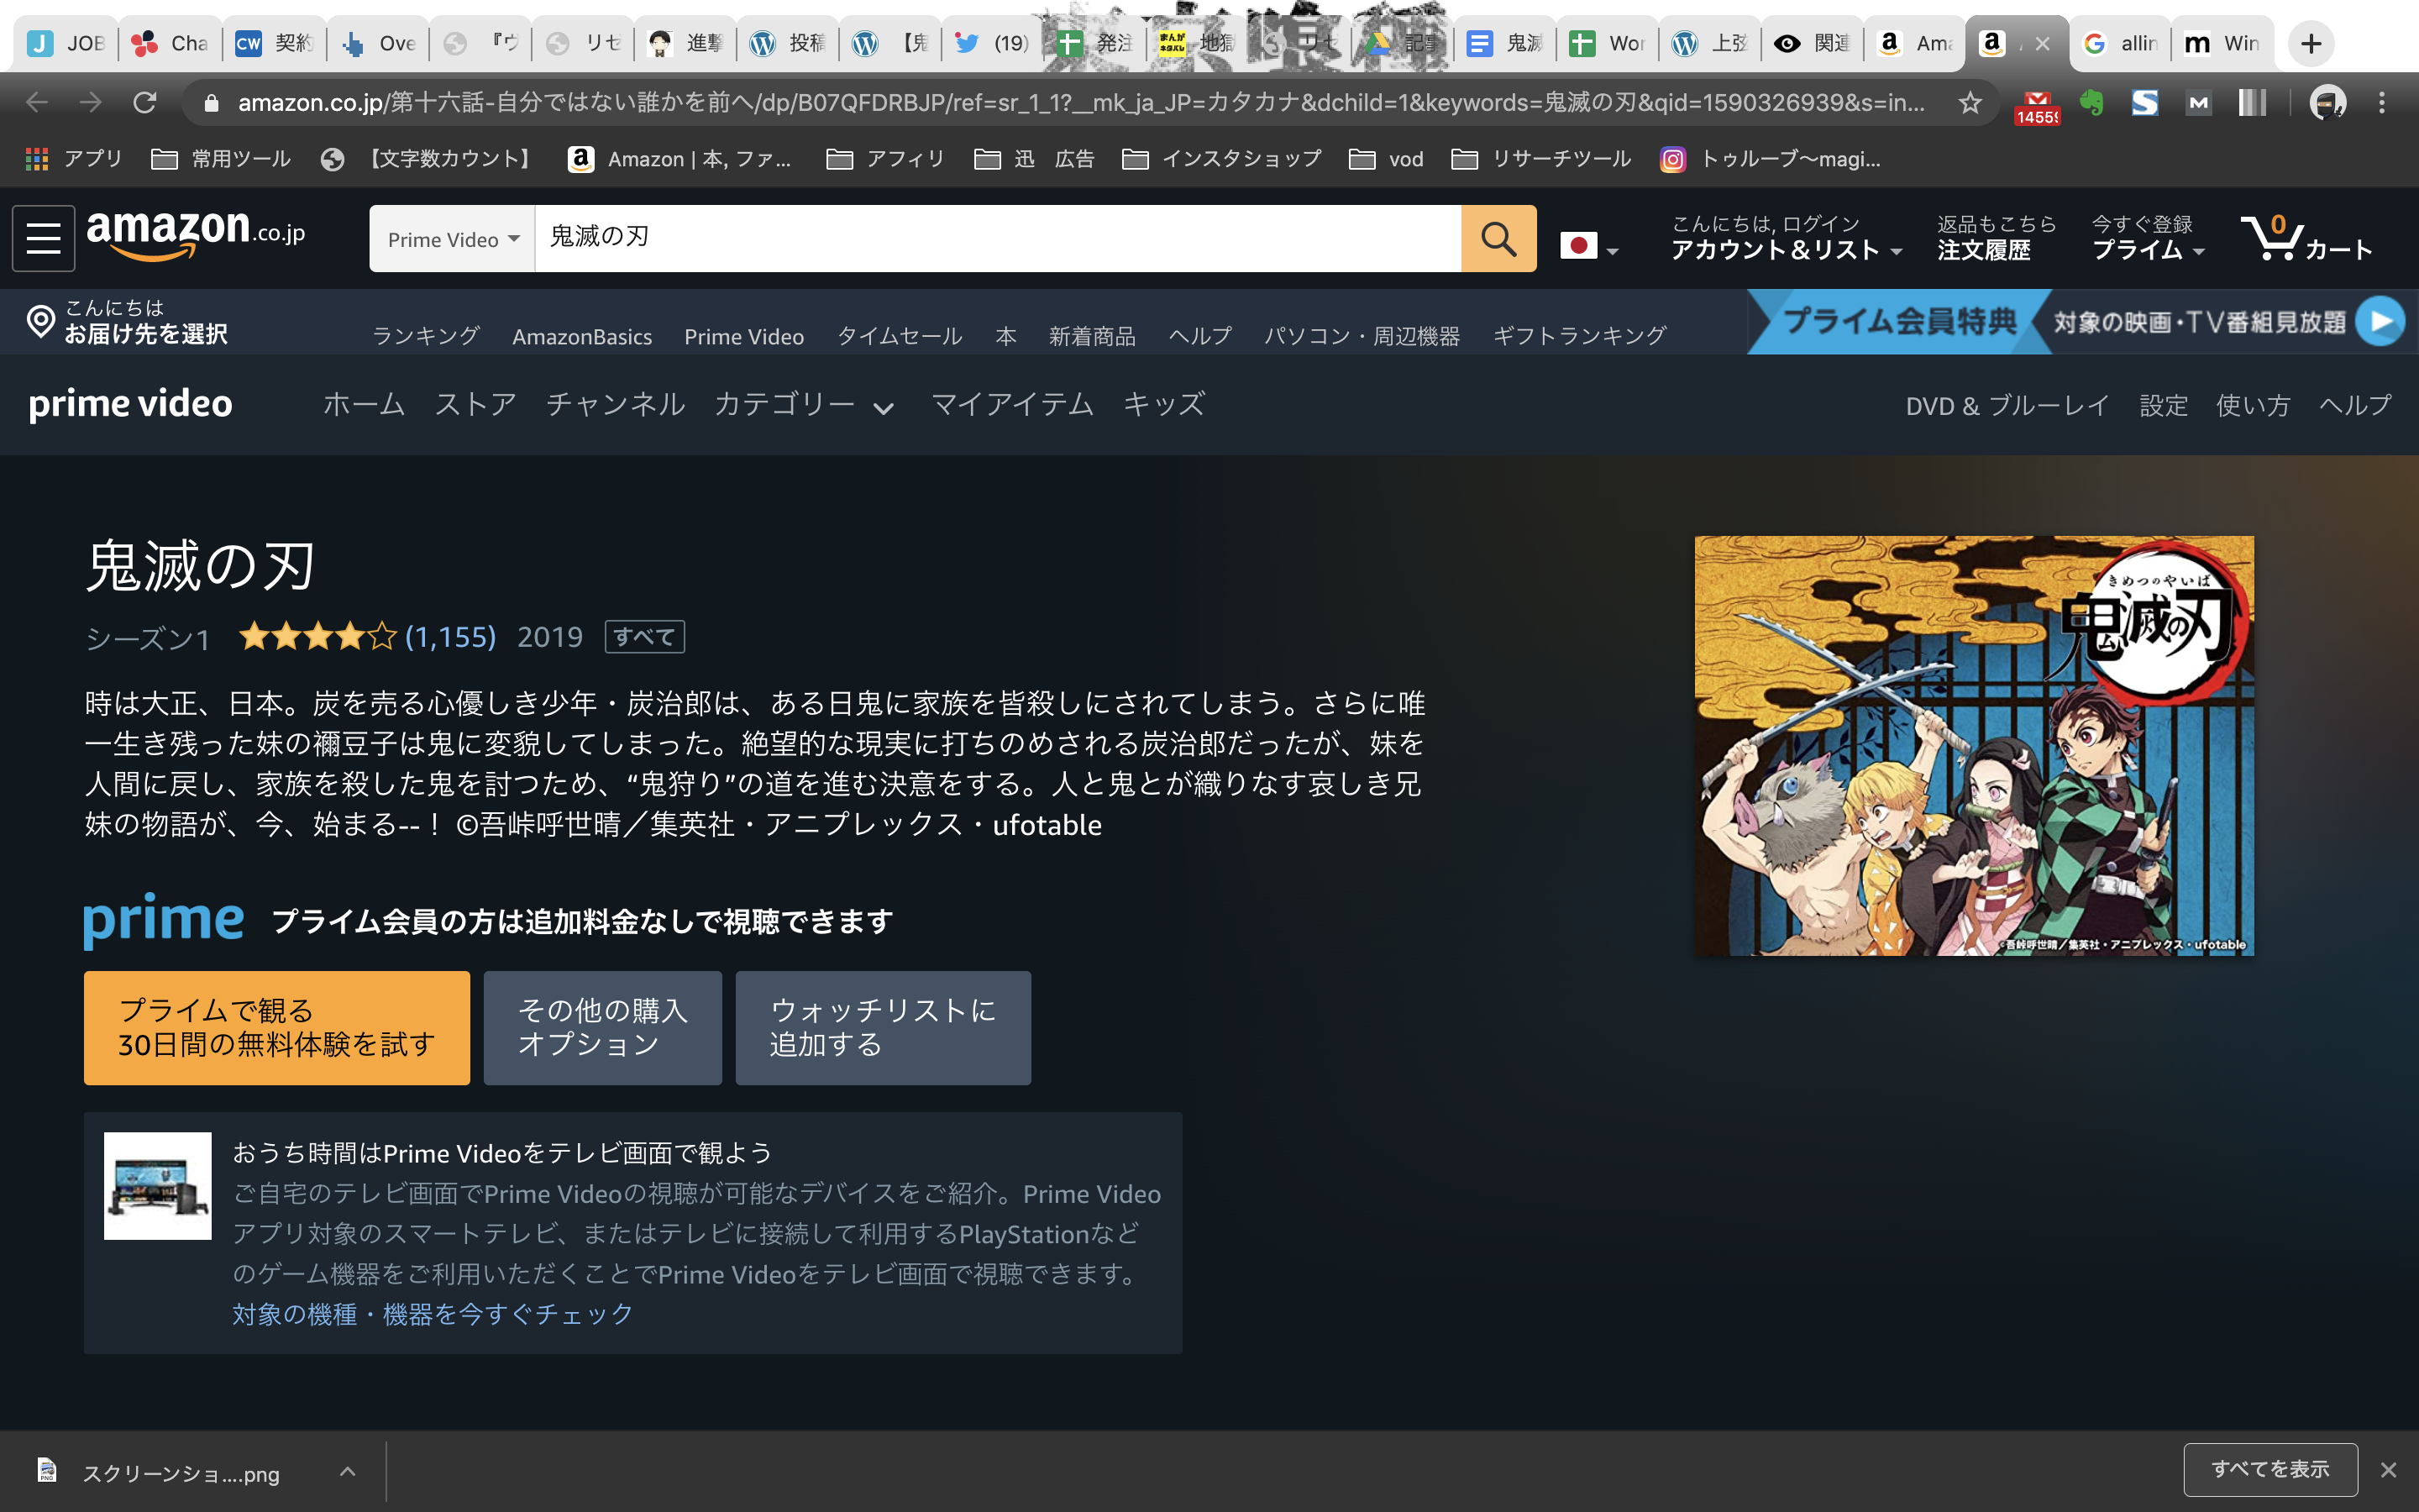
Task: Open the Apps grid bookmark
Action: [x=73, y=159]
